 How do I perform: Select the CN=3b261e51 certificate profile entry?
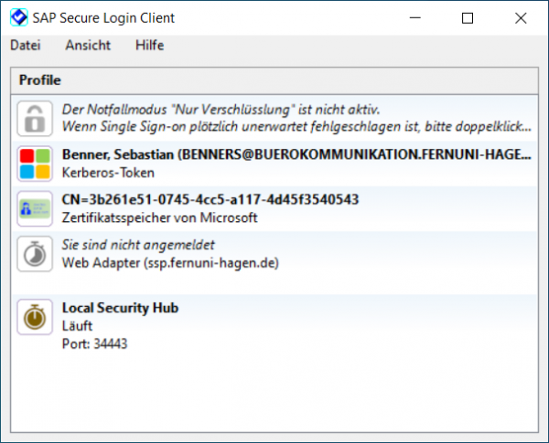(x=210, y=200)
